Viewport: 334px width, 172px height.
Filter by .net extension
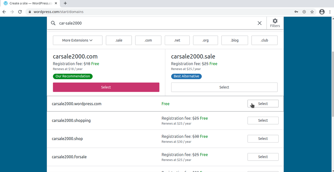coord(177,40)
